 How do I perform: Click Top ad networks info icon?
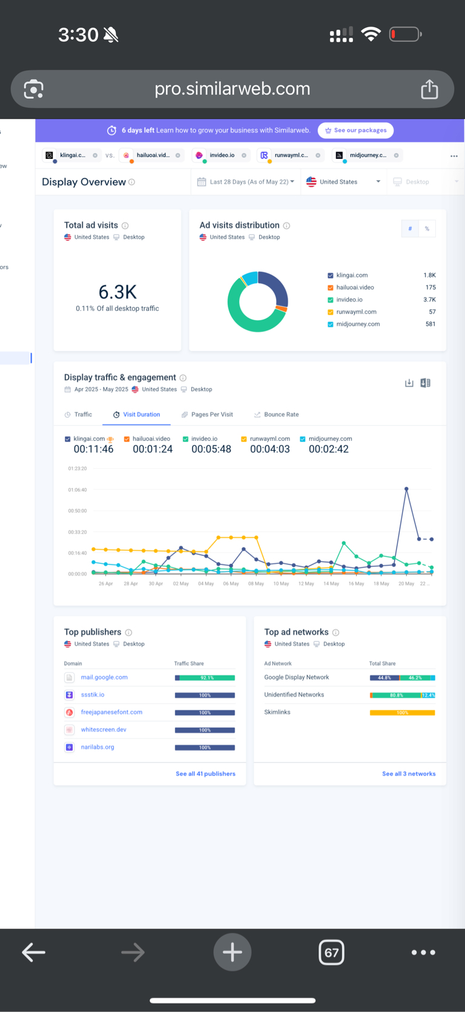336,632
